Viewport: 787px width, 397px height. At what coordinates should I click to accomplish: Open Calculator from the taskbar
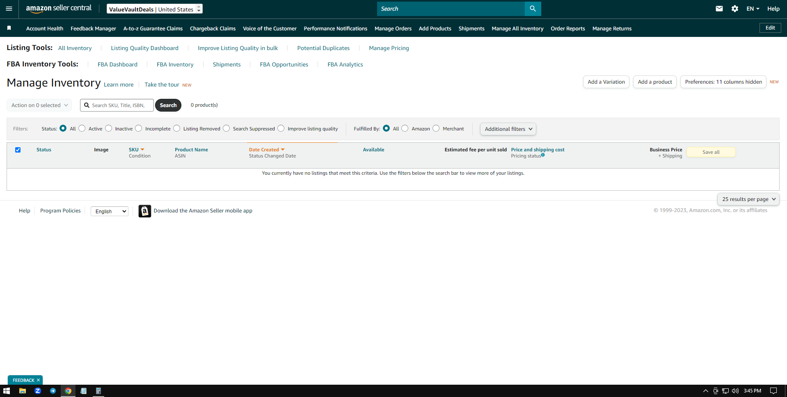point(98,391)
